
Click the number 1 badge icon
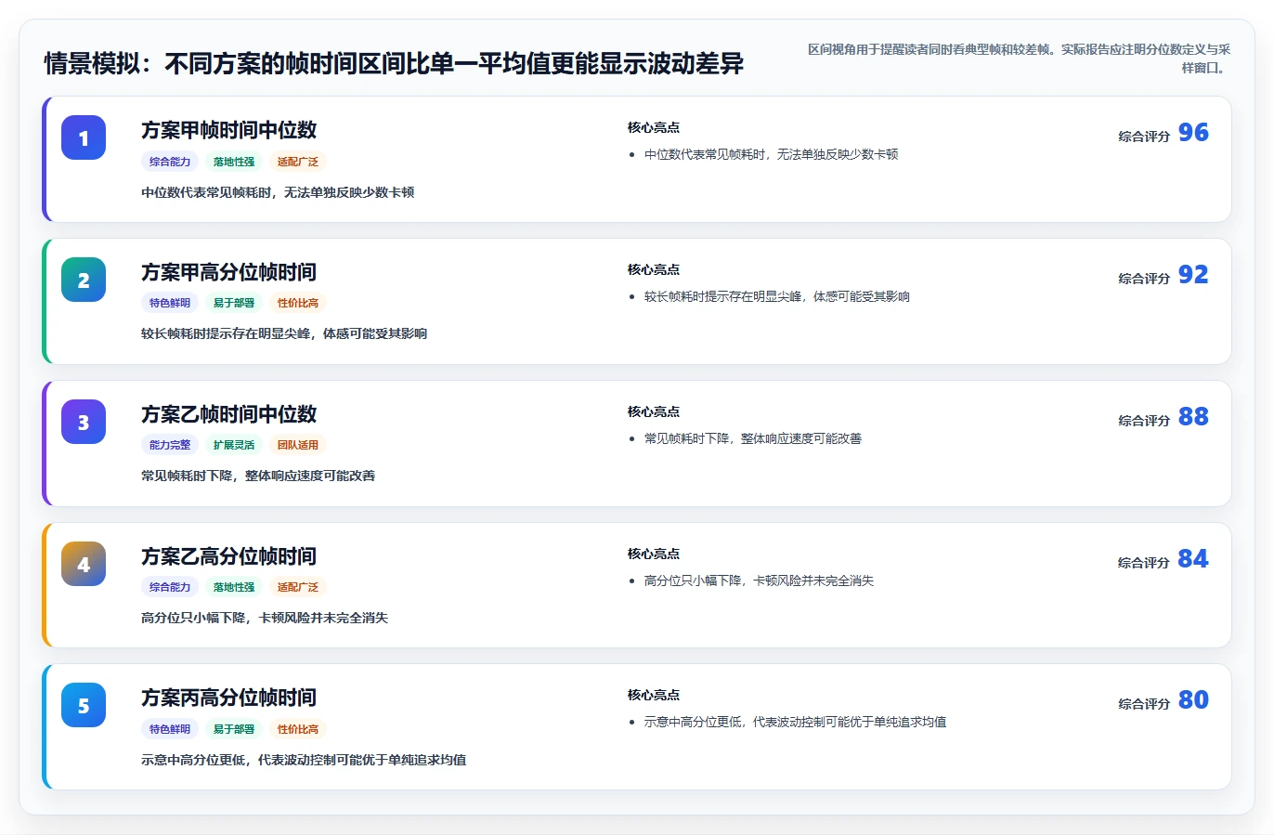[84, 137]
